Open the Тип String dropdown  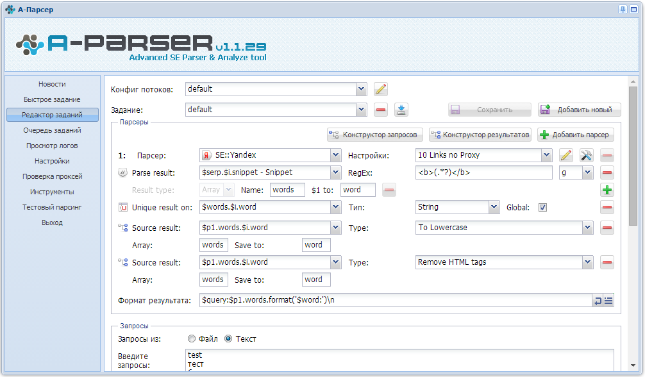[x=494, y=207]
